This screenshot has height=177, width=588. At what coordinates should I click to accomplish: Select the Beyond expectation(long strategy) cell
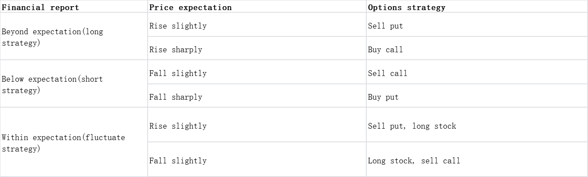(x=52, y=37)
